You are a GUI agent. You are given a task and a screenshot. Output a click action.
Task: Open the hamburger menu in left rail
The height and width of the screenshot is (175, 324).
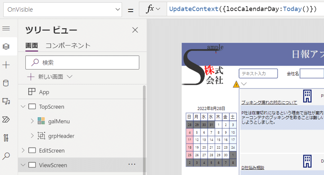click(x=6, y=28)
